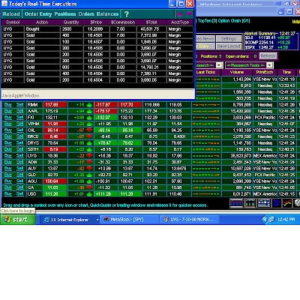Click the FXI symbol cell
Image resolution: width=300 pixels, height=300 pixels.
coord(34,118)
